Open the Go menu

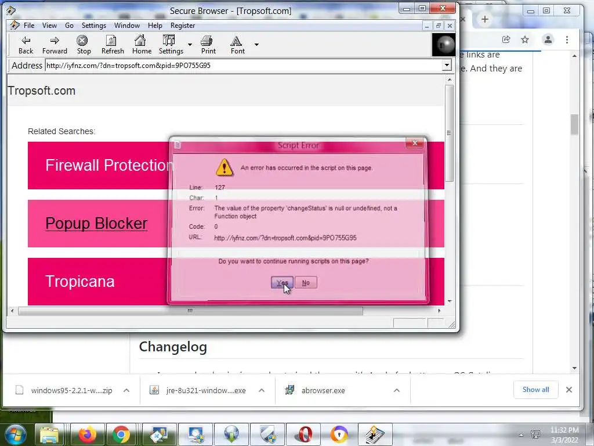coord(70,26)
